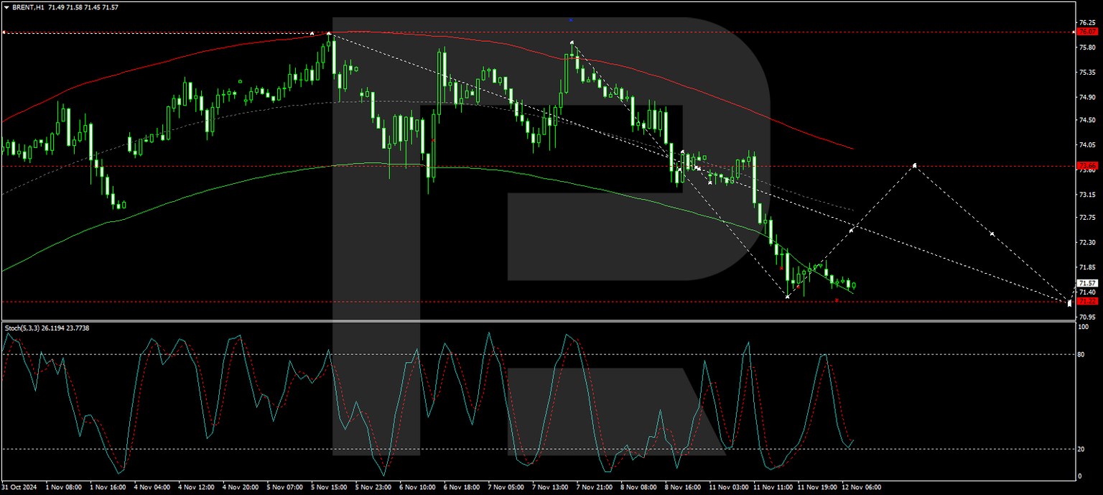Click the 31 Oct 2024 date axis label
Screen dimensions: 1103x495
point(22,487)
